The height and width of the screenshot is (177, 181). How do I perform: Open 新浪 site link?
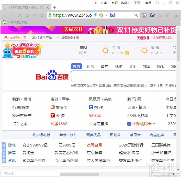[x=16, y=99]
